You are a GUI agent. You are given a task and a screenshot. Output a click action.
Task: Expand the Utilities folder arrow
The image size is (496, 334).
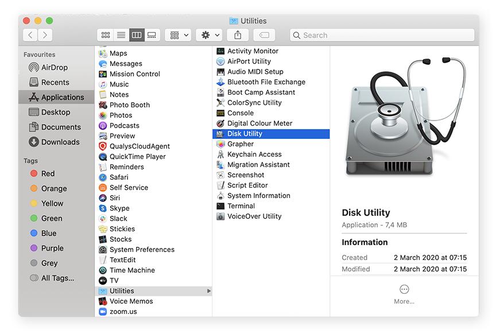pyautogui.click(x=209, y=290)
